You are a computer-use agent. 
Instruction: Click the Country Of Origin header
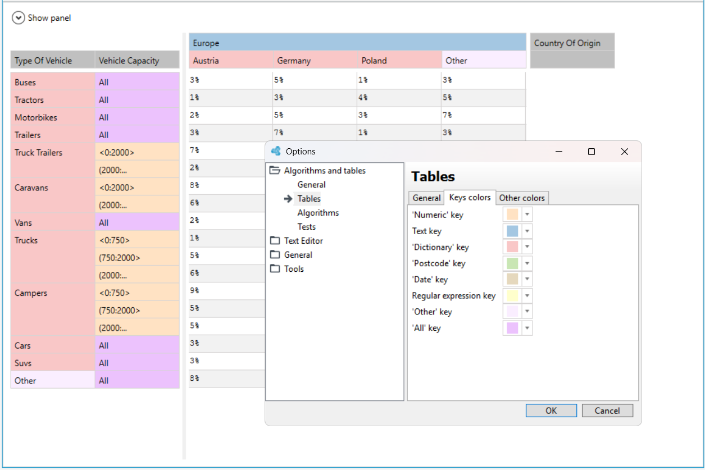click(x=572, y=43)
